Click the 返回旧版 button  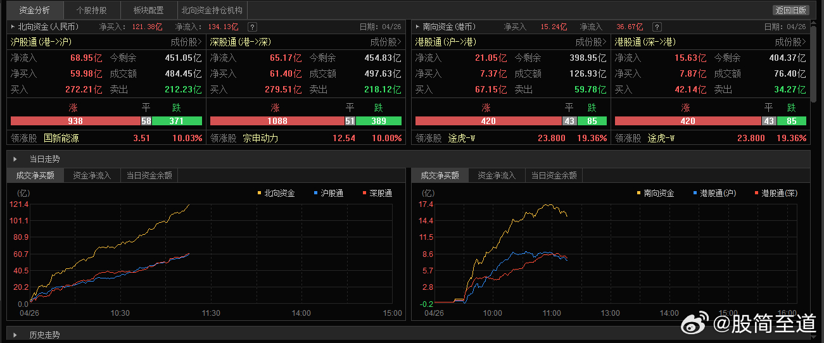(791, 10)
